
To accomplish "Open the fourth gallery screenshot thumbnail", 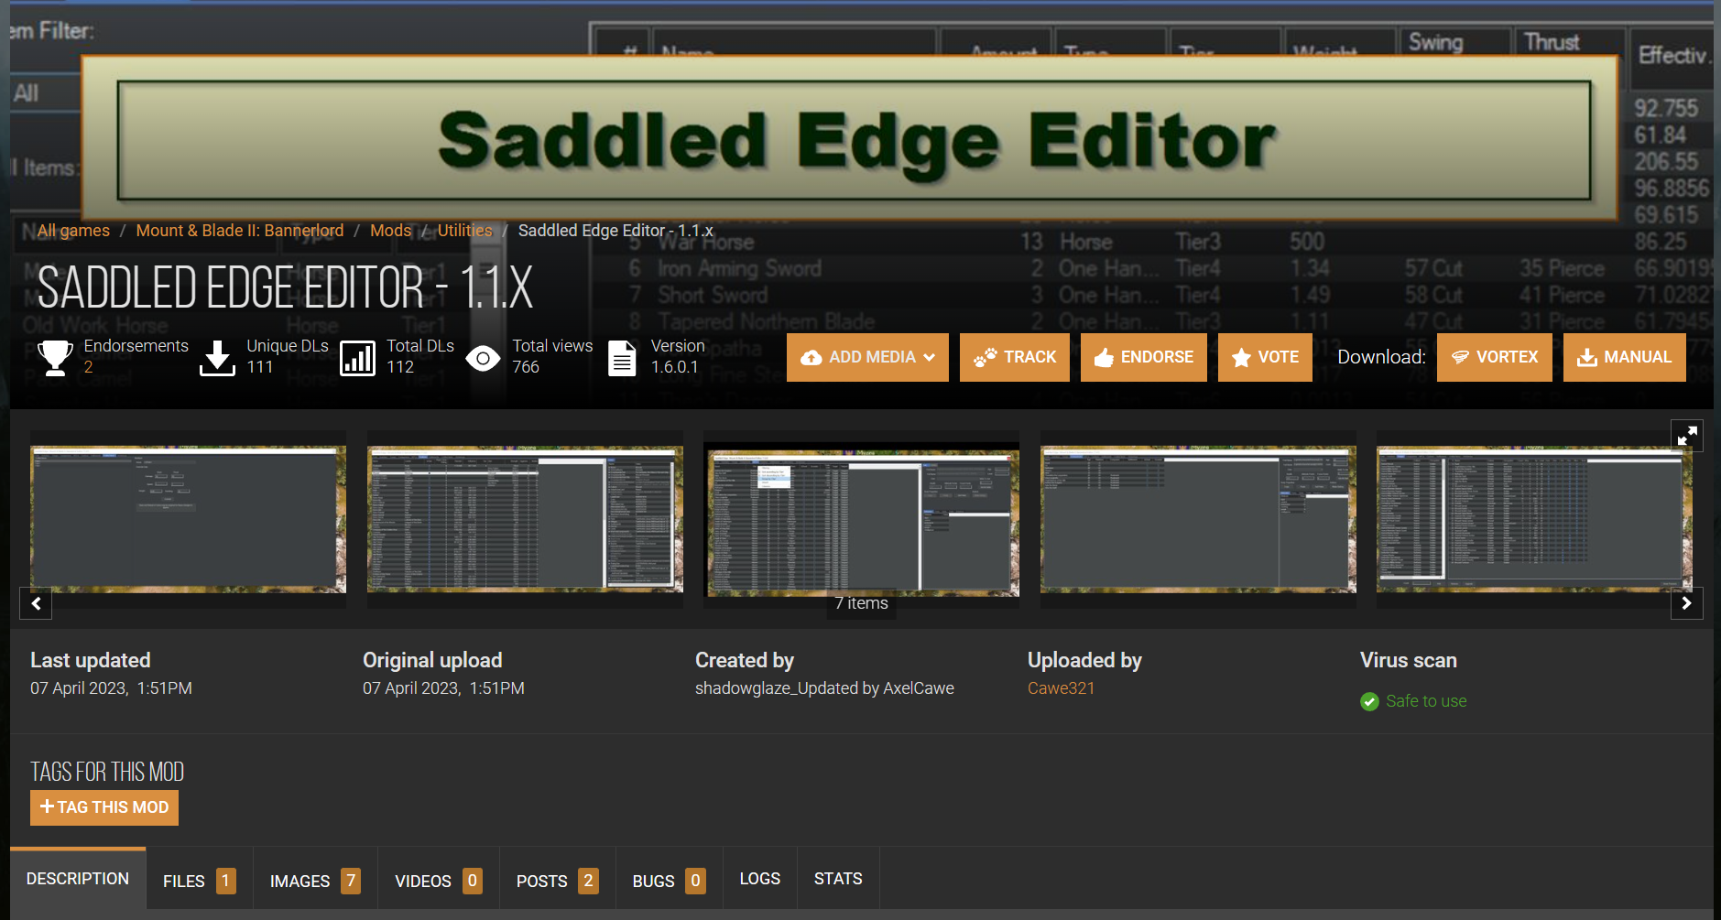I will [x=1198, y=519].
